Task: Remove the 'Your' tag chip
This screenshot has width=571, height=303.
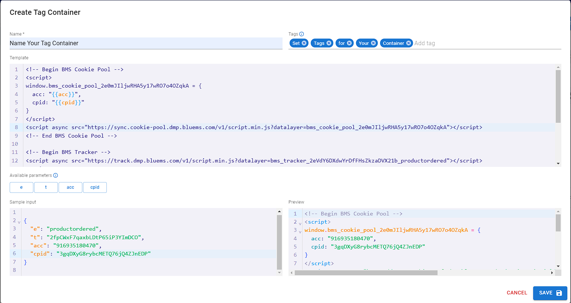Action: coord(373,43)
